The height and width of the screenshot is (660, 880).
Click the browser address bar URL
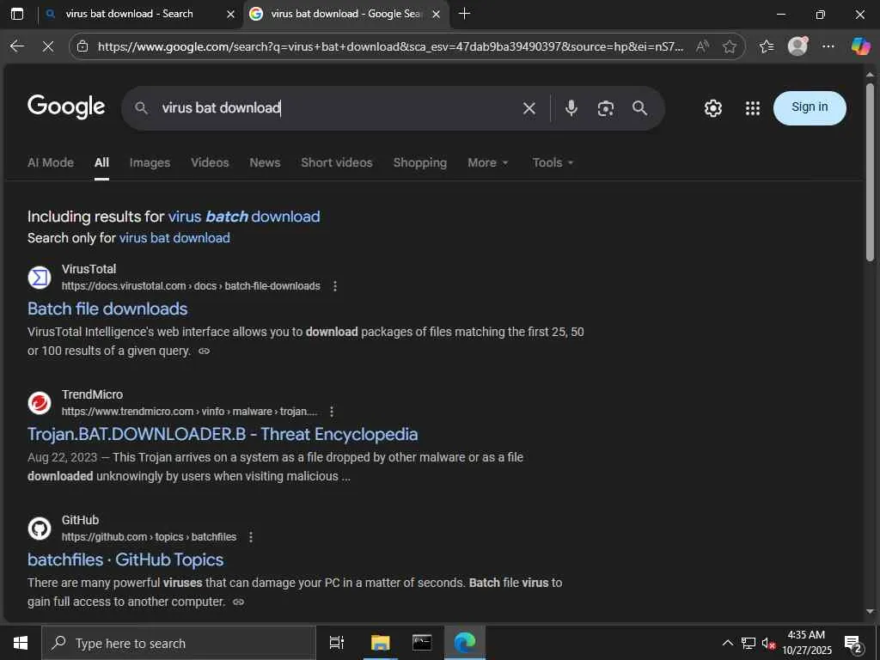click(390, 46)
